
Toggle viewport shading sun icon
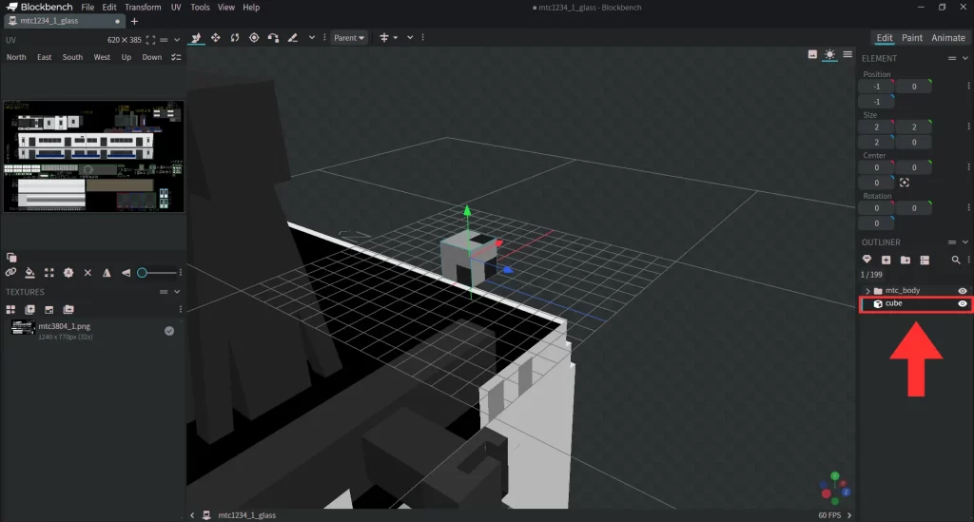point(829,54)
